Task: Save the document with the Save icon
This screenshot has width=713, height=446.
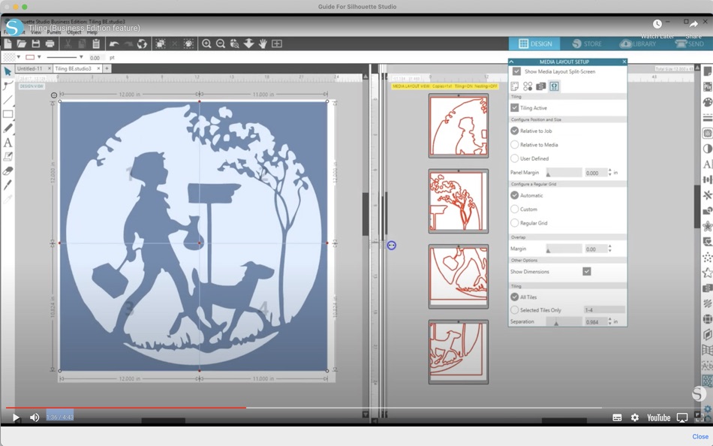Action: (35, 44)
